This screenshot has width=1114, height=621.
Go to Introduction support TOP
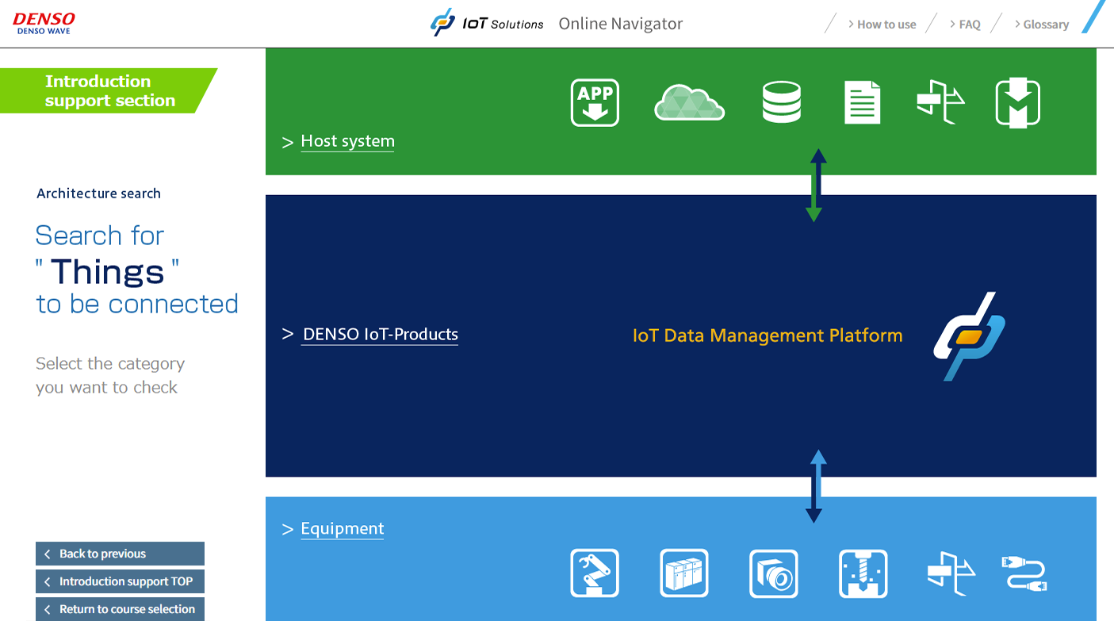120,581
